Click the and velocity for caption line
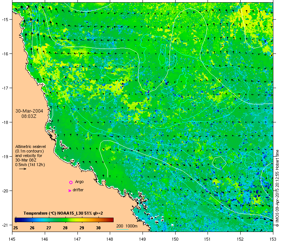This screenshot has height=241, width=282. pyautogui.click(x=29, y=156)
